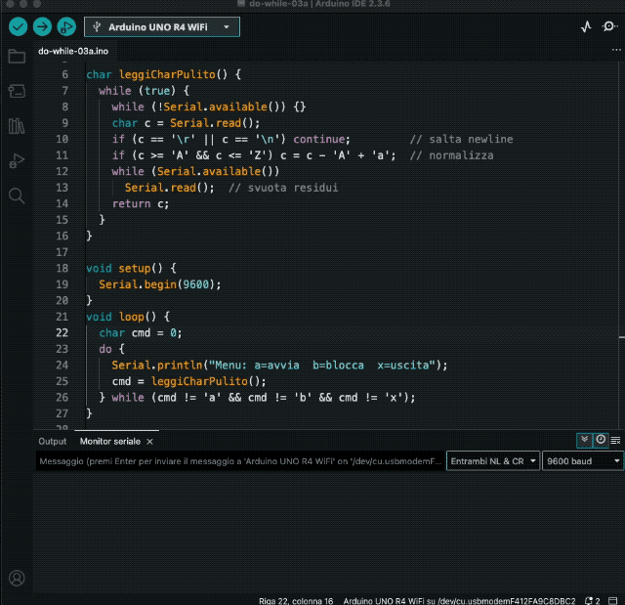Screen dimensions: 625x605
Task: Open the Serial Plotter icon
Action: coord(586,27)
